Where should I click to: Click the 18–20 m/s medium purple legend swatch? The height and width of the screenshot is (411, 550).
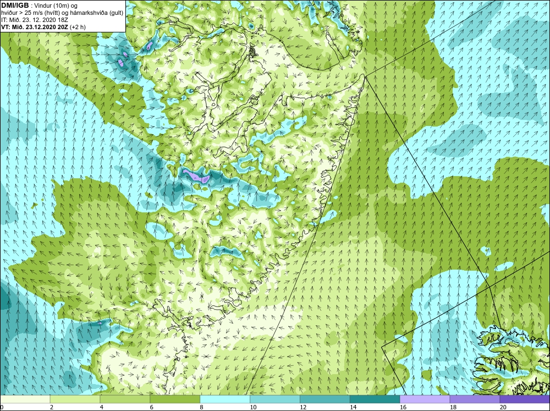[x=475, y=399]
